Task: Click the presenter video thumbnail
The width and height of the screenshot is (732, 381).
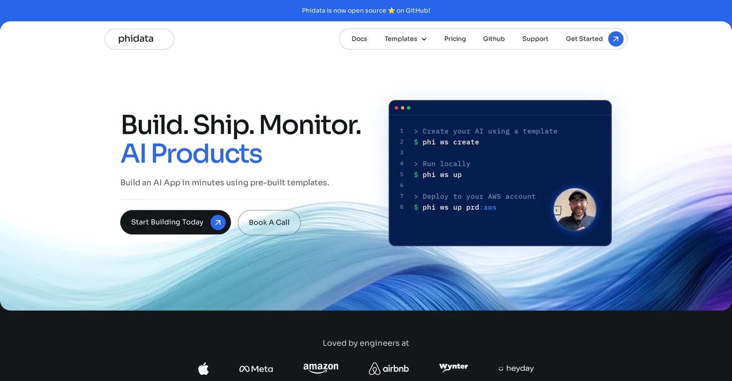Action: [574, 209]
